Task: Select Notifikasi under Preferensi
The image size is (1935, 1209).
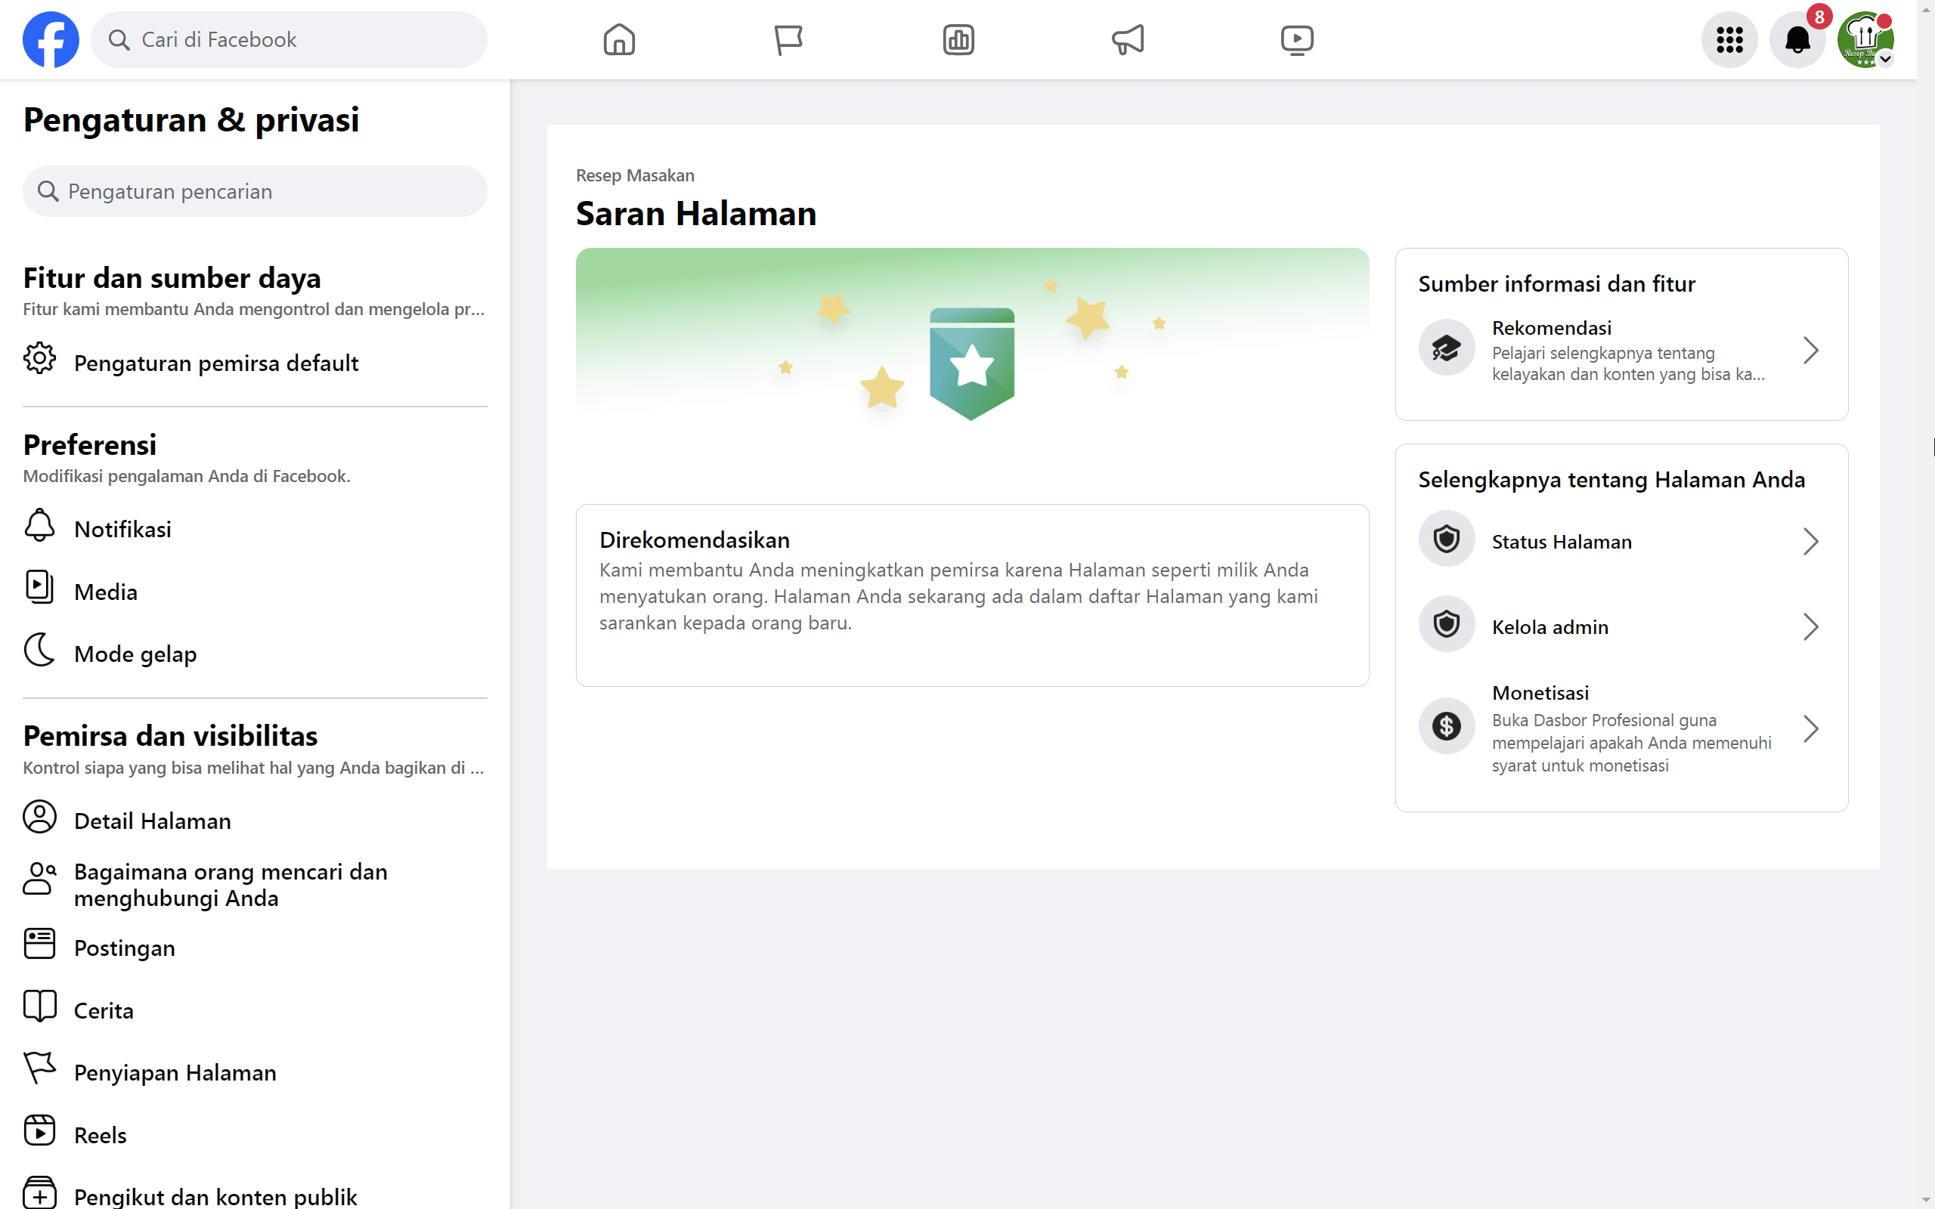Action: (x=122, y=527)
